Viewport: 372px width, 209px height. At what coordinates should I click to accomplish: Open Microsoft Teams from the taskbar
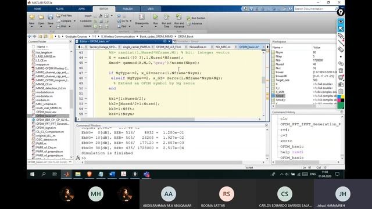pos(146,174)
